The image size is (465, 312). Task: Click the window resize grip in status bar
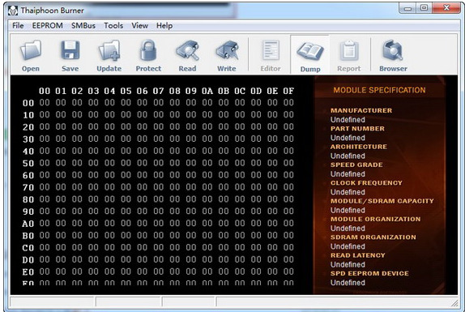point(454,303)
